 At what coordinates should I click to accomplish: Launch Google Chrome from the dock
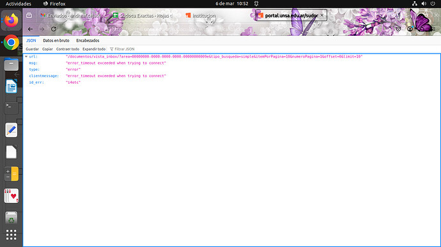click(x=12, y=42)
